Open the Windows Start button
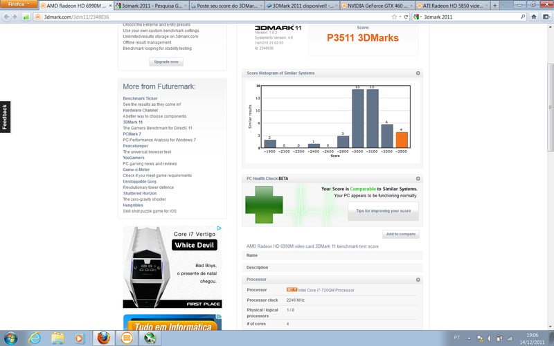This screenshot has width=554, height=346. pos(10,338)
